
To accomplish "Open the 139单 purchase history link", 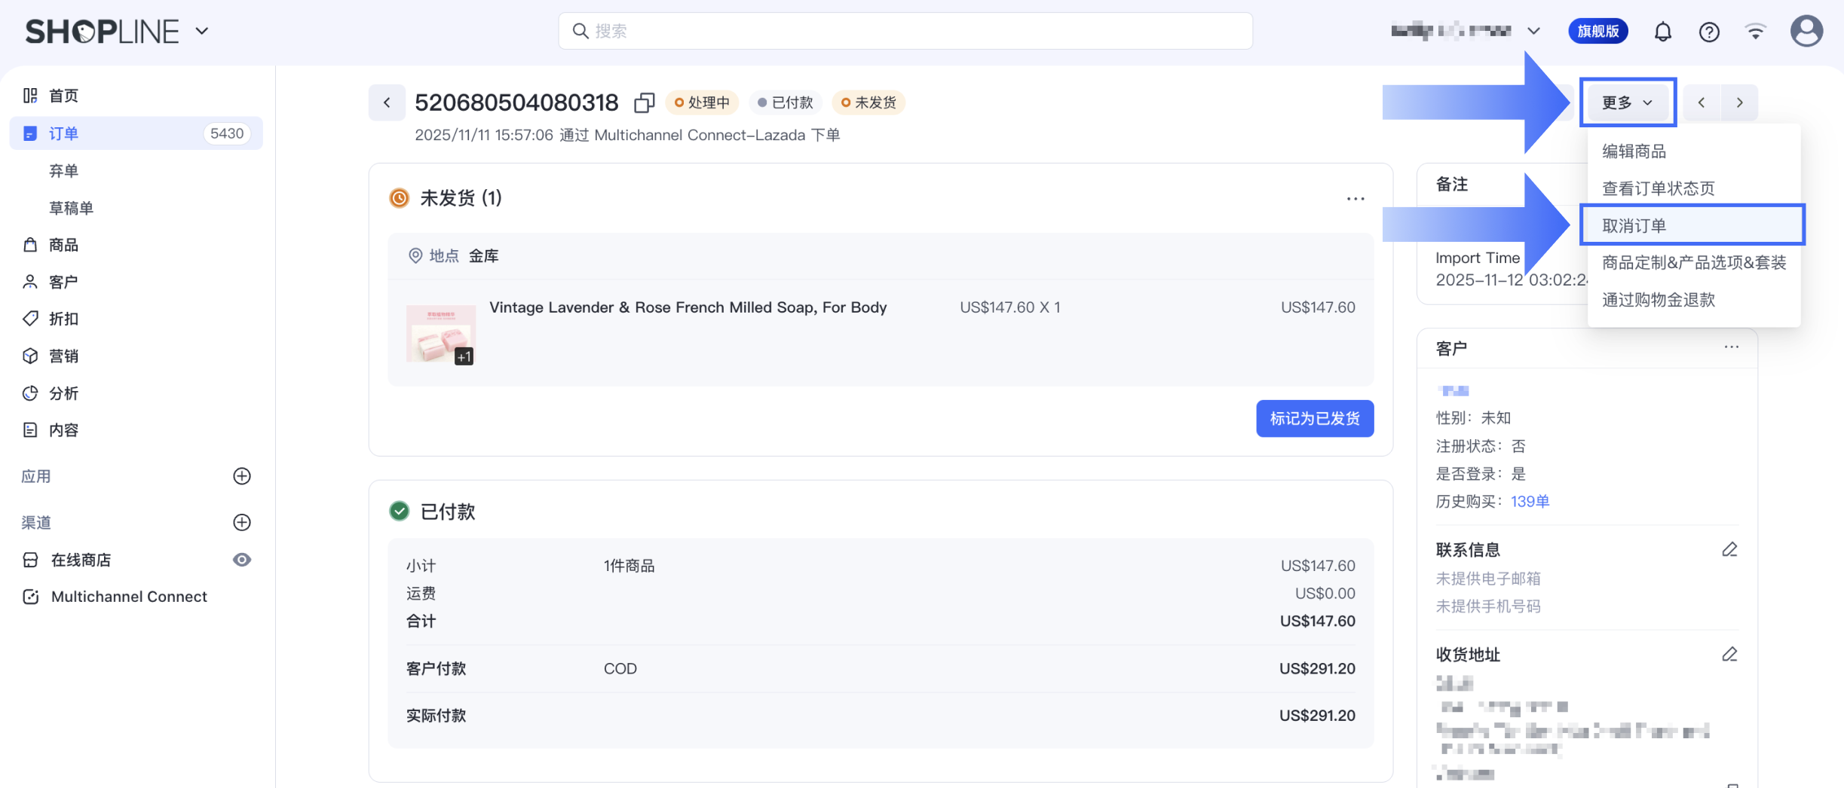I will (x=1530, y=502).
